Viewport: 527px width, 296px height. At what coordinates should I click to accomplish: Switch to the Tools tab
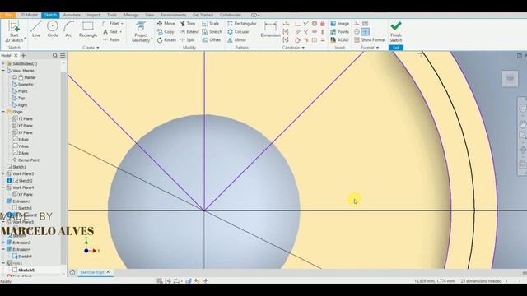tap(112, 15)
